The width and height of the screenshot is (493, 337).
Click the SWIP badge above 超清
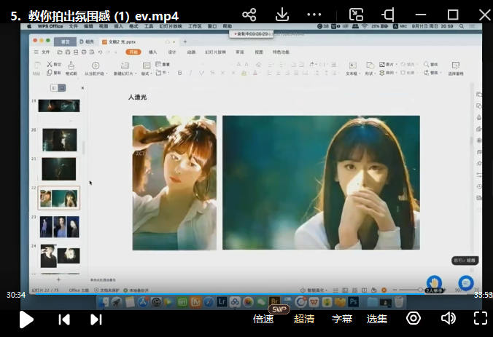280,309
